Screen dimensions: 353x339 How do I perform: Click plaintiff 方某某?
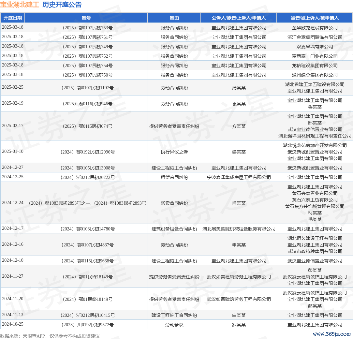(239, 126)
